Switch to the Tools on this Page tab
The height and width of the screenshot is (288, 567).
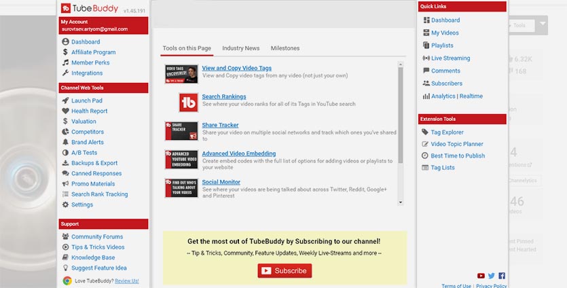[x=187, y=48]
